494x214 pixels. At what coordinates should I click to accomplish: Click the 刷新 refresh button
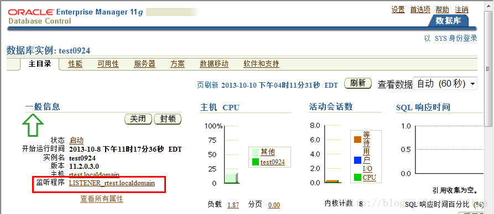pyautogui.click(x=358, y=83)
